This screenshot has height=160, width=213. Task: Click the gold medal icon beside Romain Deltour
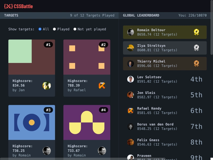[x=196, y=32]
